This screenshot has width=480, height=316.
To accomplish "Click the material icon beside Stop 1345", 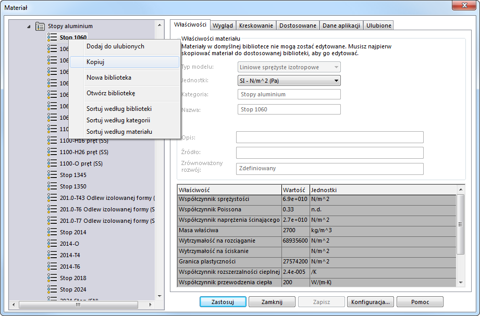I will pos(52,175).
